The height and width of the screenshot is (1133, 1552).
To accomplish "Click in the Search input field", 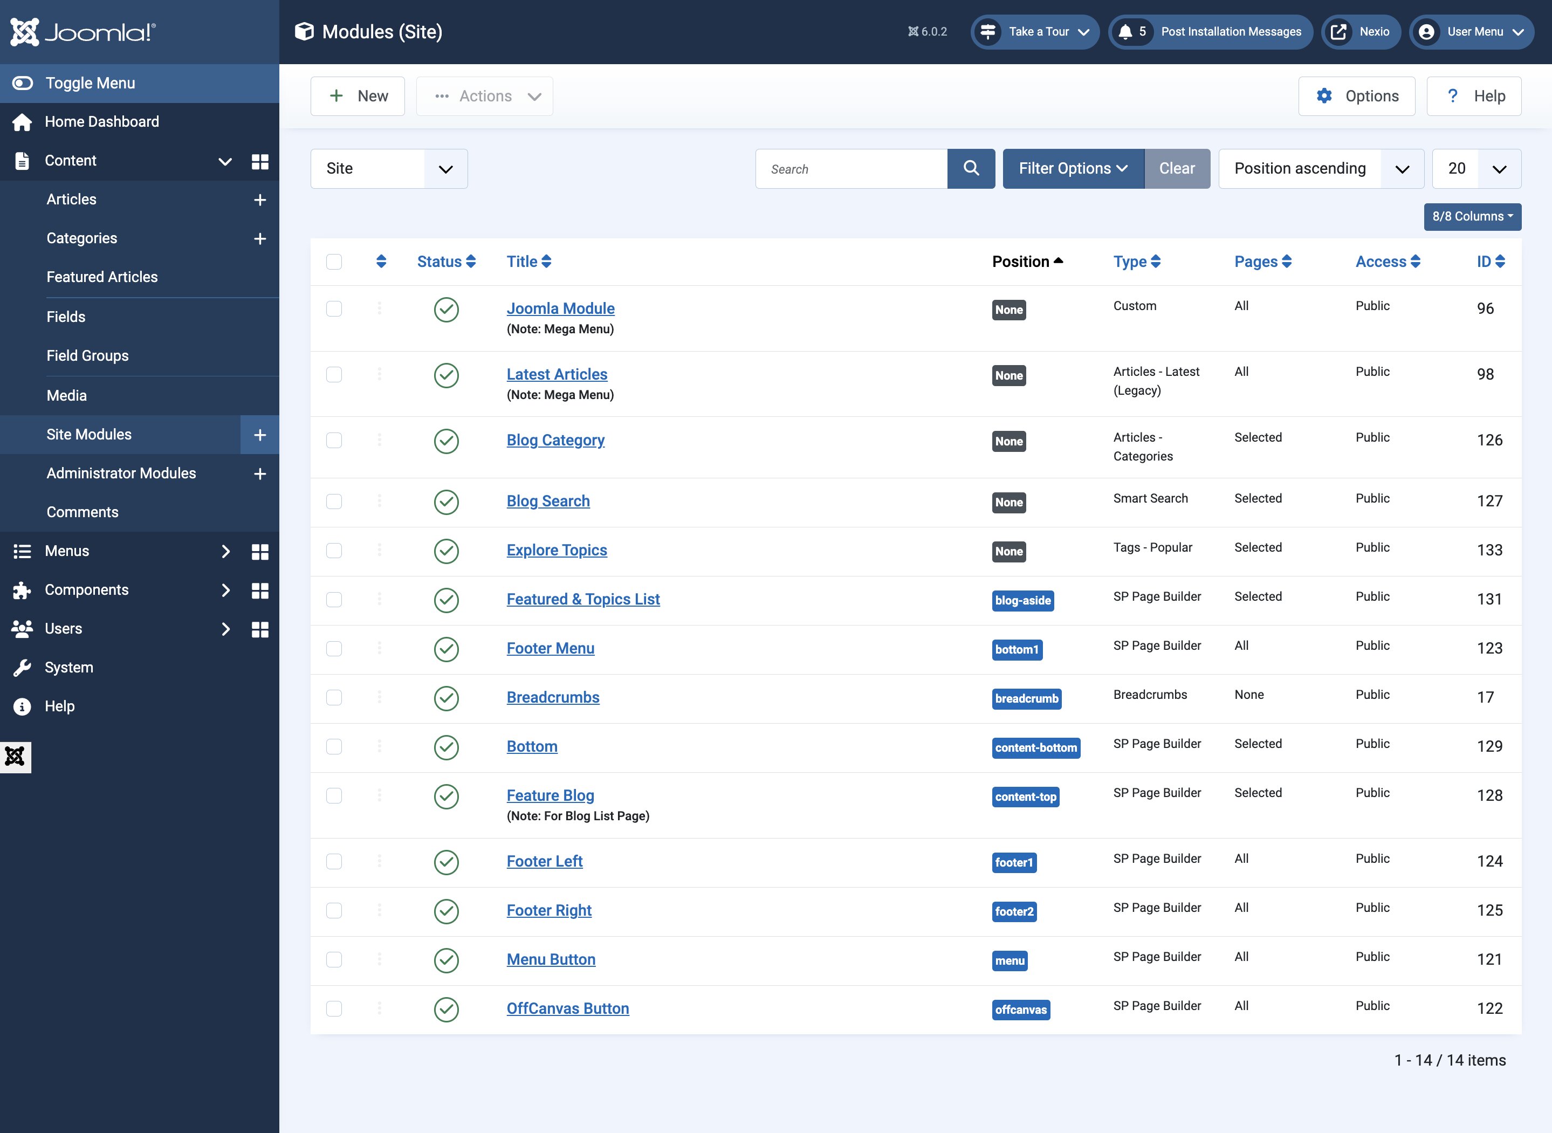I will pos(850,169).
